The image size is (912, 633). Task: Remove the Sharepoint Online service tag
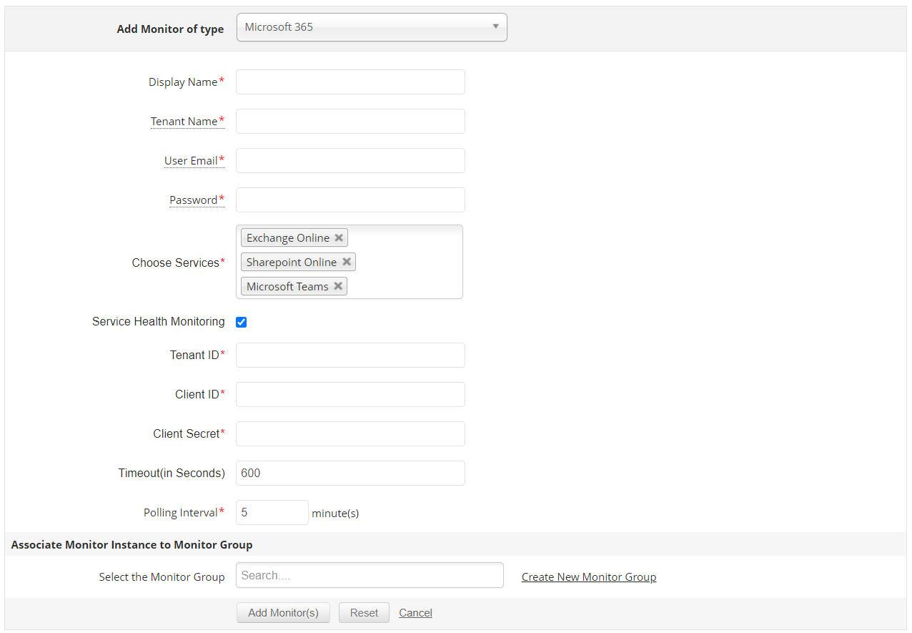(346, 262)
